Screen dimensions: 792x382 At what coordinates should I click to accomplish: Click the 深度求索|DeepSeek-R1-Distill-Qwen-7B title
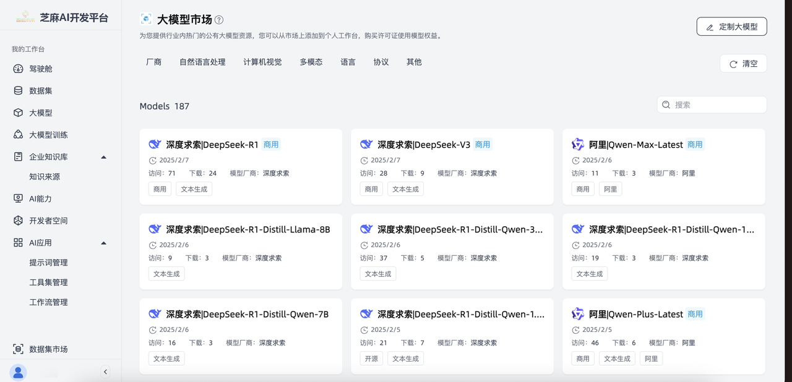pos(247,314)
